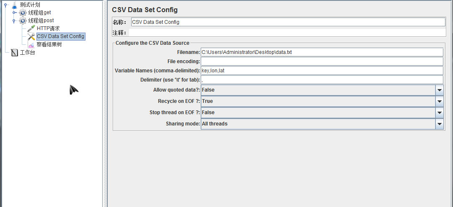The height and width of the screenshot is (207, 453).
Task: Click the Recycle on EOF ?: label
Action: click(179, 101)
